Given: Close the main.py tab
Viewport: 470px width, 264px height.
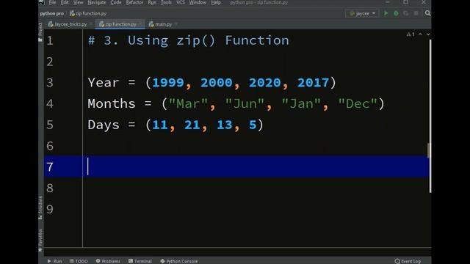Looking at the screenshot, I should coord(176,24).
